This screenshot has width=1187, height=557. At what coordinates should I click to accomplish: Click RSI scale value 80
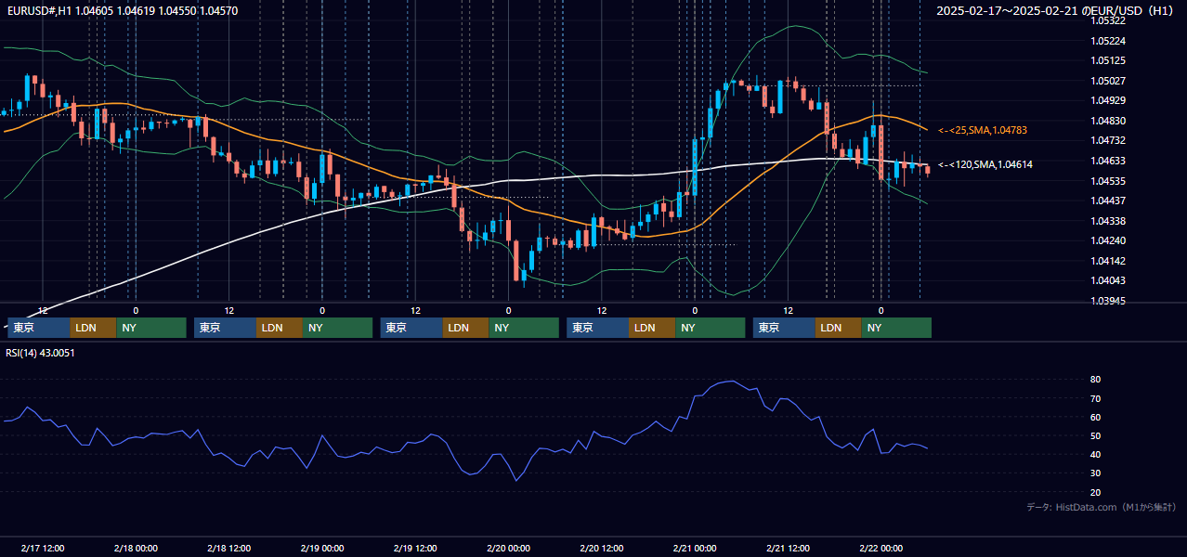click(1095, 380)
